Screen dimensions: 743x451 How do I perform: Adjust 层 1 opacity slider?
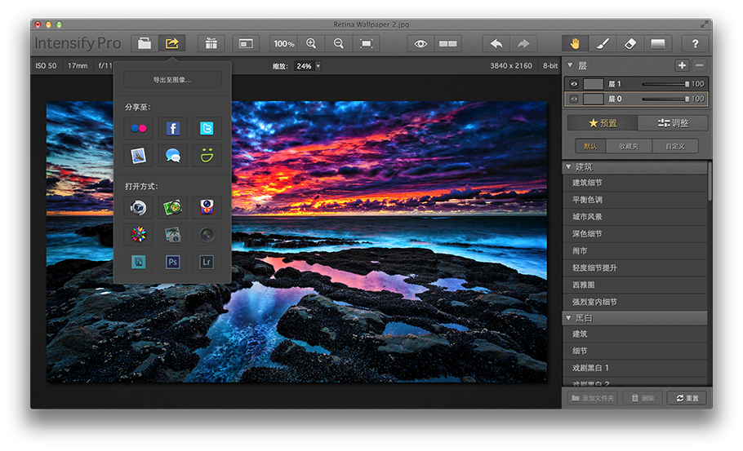tap(665, 84)
